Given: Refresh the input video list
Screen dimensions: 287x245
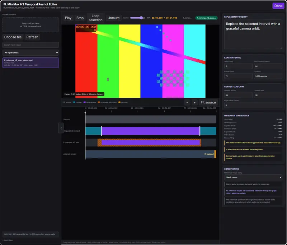Looking at the screenshot, I should pyautogui.click(x=32, y=37).
